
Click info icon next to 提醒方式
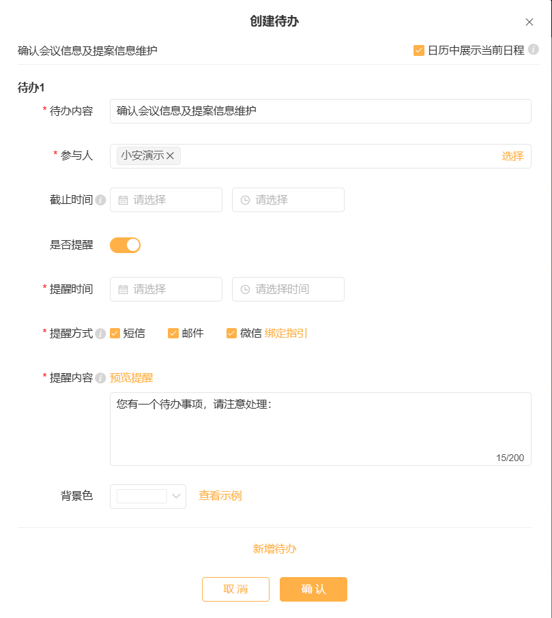click(100, 334)
